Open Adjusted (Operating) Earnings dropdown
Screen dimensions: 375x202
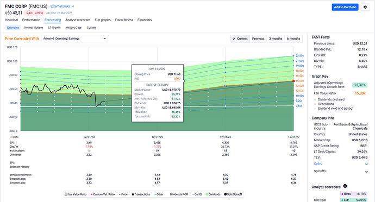pyautogui.click(x=74, y=39)
